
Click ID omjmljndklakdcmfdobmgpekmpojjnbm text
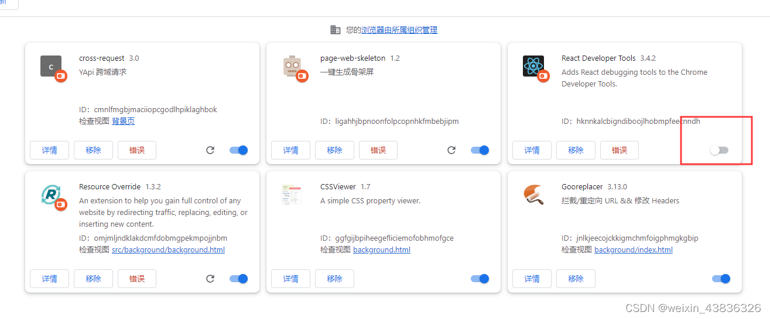coord(153,238)
